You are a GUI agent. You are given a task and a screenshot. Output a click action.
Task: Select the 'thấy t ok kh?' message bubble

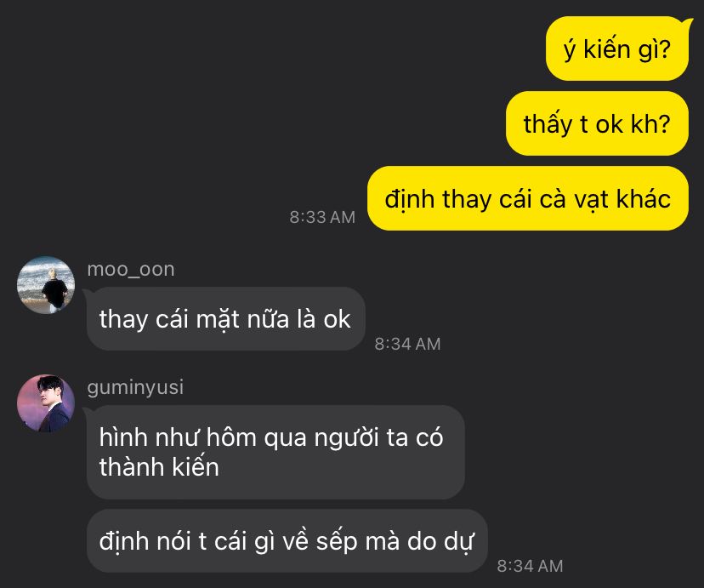[x=597, y=123]
